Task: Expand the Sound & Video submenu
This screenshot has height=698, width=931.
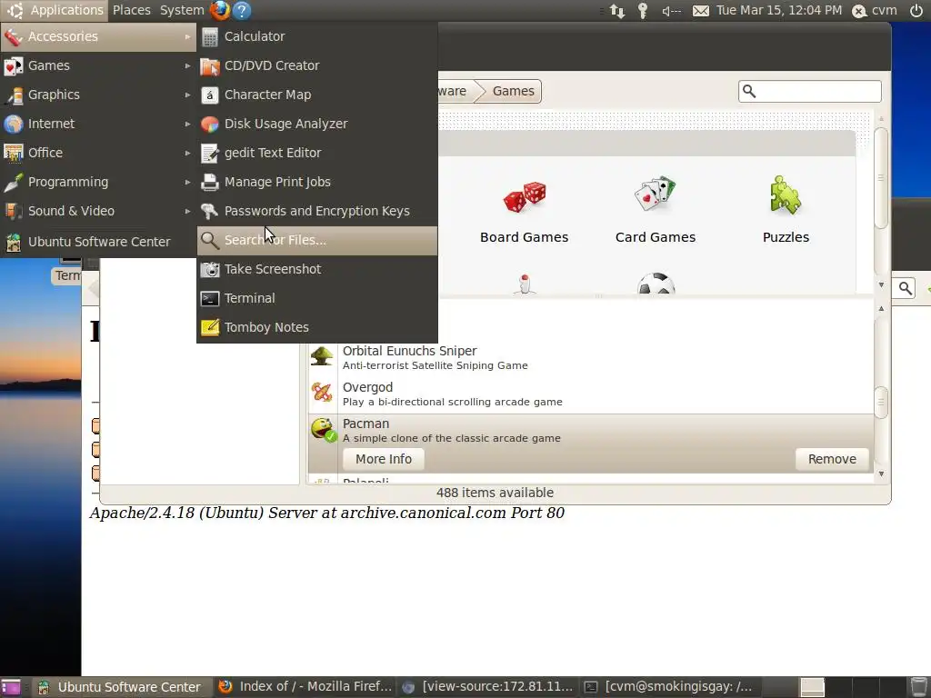Action: (x=98, y=211)
